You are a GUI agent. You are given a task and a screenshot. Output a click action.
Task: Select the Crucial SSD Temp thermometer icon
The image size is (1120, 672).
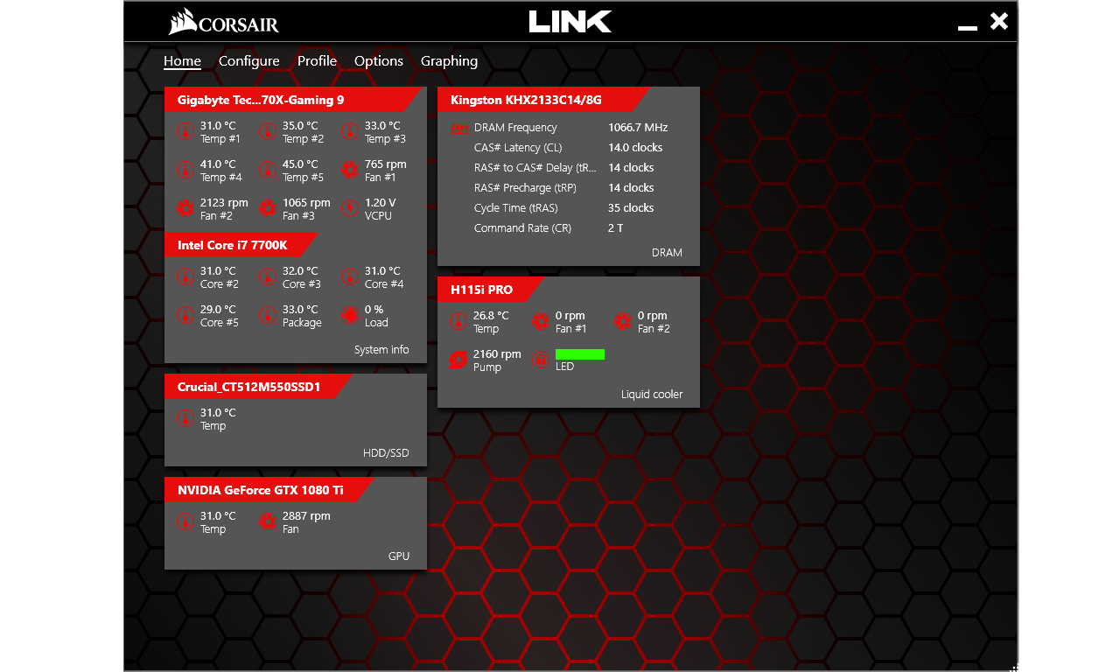click(x=185, y=418)
